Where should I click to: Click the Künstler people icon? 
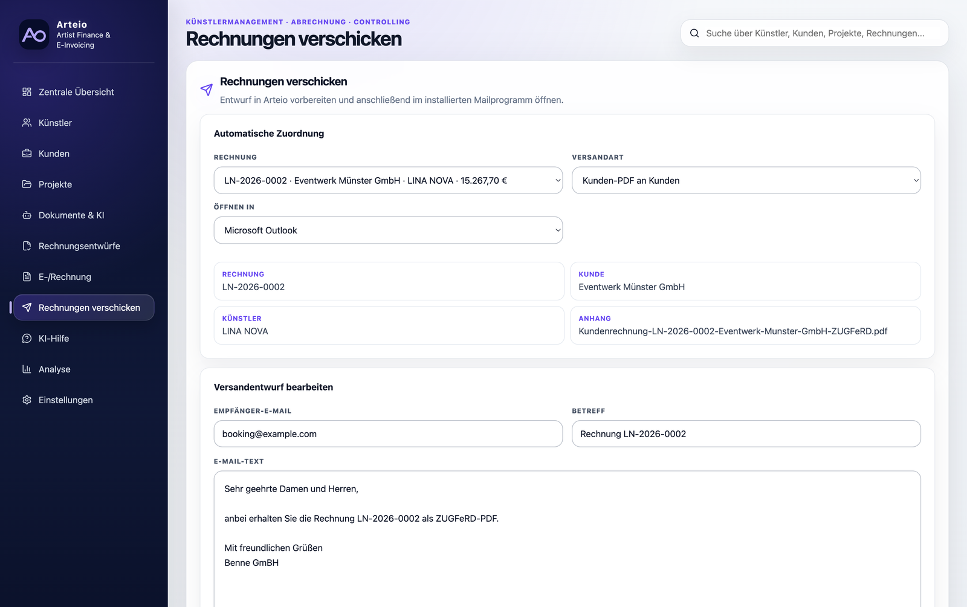click(27, 123)
